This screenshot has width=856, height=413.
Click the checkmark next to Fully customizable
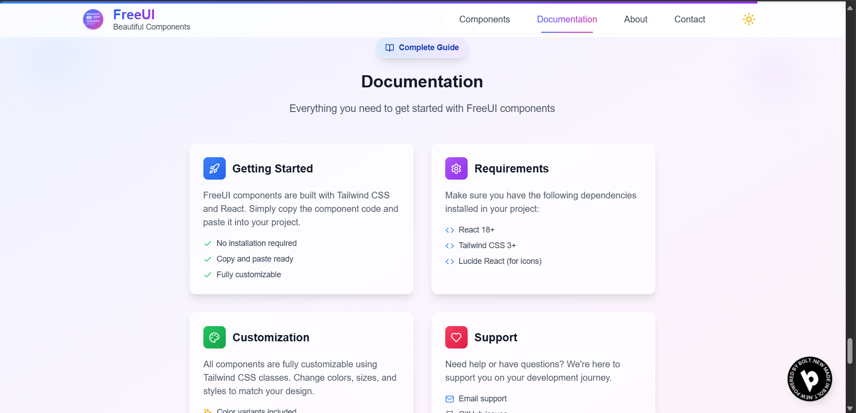click(x=208, y=275)
